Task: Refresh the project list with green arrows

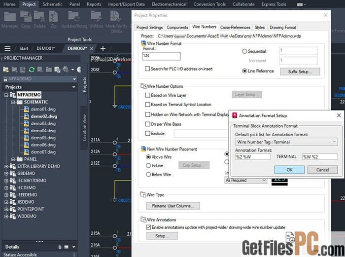Action: point(32,70)
